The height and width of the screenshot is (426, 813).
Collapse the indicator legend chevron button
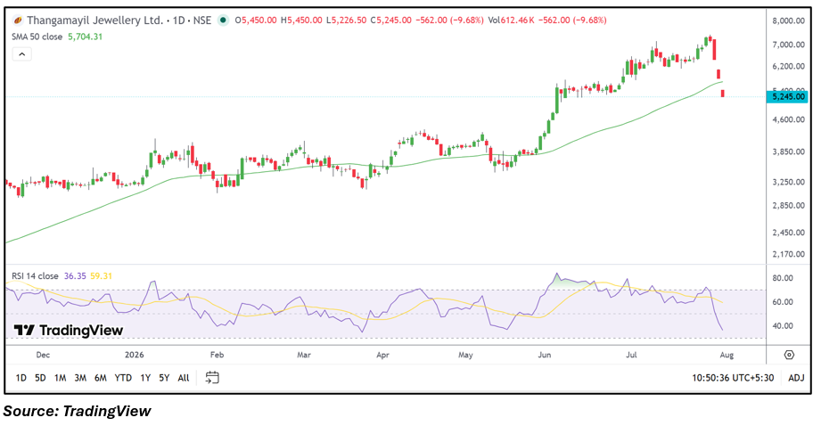[x=21, y=53]
